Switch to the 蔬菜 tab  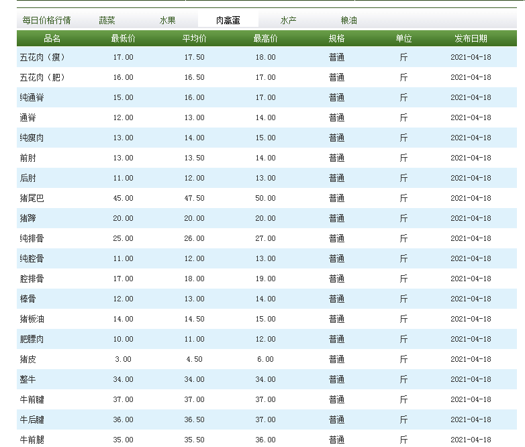pos(107,20)
